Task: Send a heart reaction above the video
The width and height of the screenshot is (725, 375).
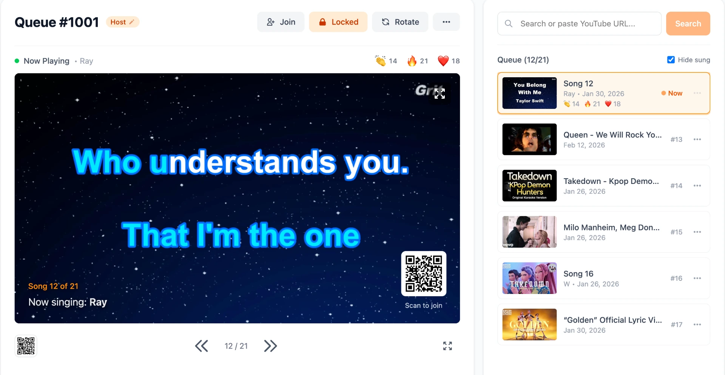Action: (449, 61)
